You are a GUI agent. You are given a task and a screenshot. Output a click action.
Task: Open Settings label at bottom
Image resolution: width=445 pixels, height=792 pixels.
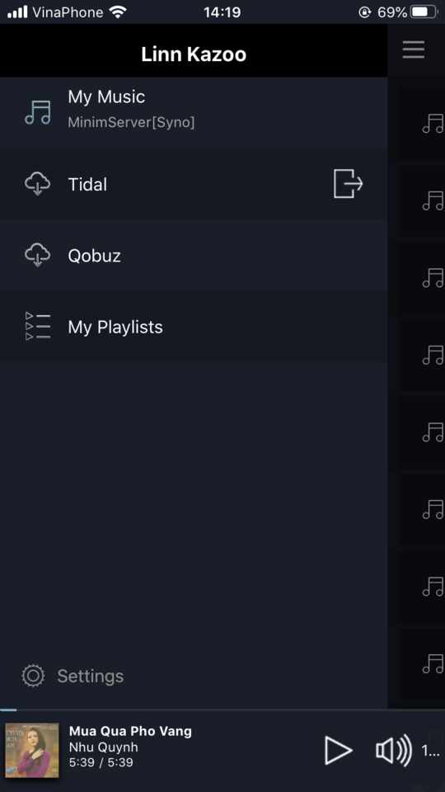coord(91,676)
